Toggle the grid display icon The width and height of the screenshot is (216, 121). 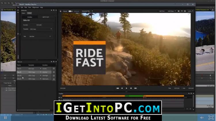[x=179, y=11]
